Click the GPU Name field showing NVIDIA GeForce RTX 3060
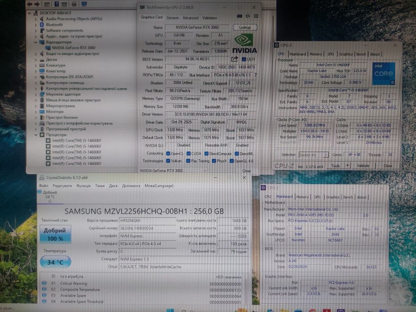Image resolution: width=416 pixels, height=312 pixels. point(197,27)
